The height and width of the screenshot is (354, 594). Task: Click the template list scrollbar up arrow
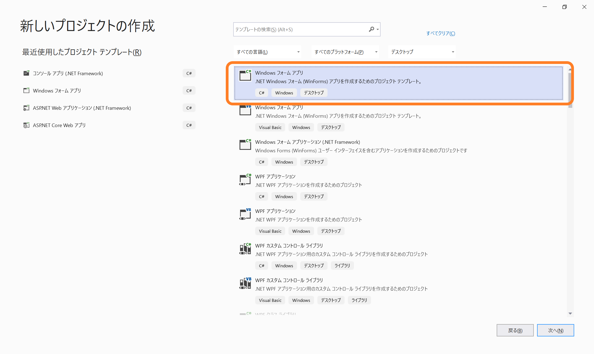pyautogui.click(x=570, y=69)
